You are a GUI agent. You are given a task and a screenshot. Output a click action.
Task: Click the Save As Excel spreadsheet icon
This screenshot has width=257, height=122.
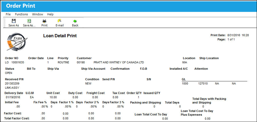point(29,21)
